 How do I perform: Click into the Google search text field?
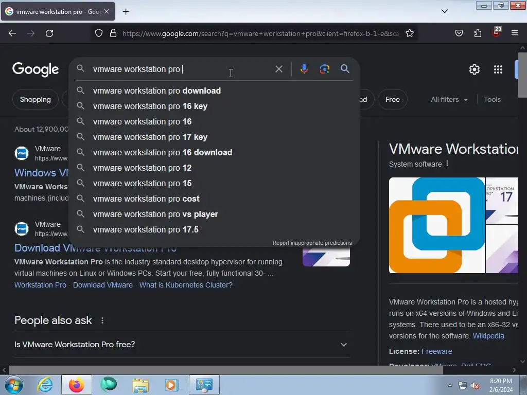(182, 69)
